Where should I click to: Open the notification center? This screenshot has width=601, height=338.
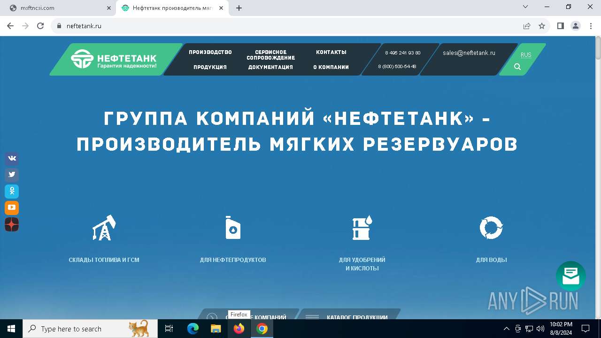[586, 329]
